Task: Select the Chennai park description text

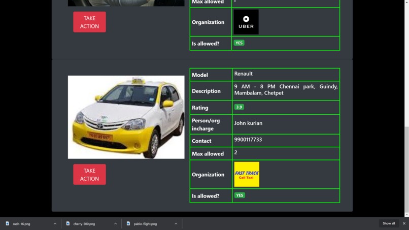Action: coord(286,89)
